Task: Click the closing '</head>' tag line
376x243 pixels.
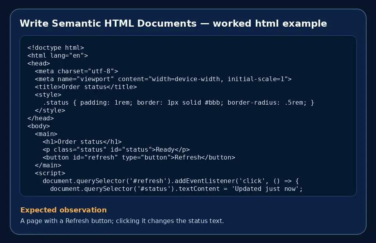Action: click(40, 118)
